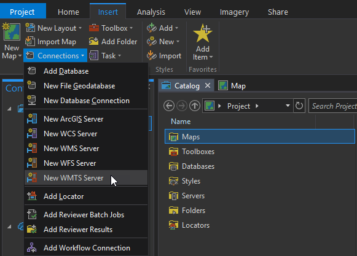Select Add Reviewer Batch Jobs

tap(86, 215)
